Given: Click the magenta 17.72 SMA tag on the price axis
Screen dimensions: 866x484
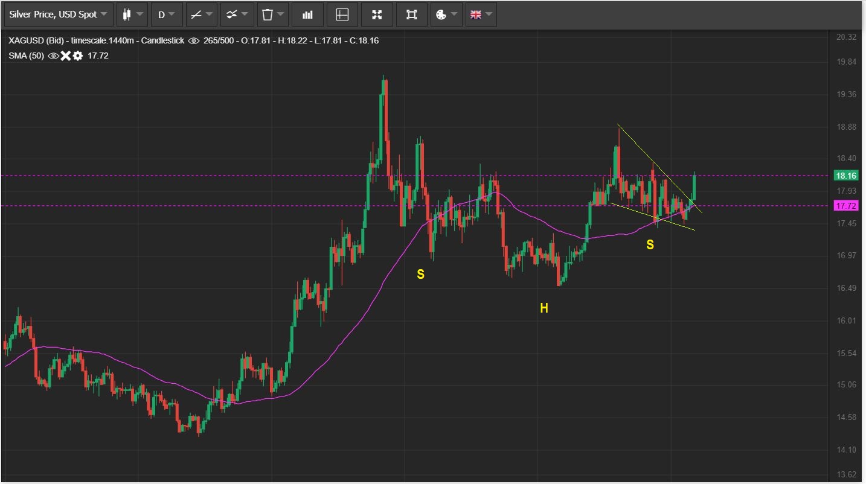Looking at the screenshot, I should (x=845, y=206).
